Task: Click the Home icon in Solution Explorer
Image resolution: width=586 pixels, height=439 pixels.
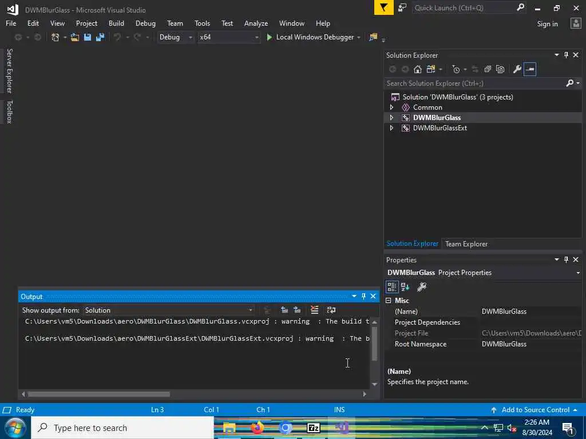Action: point(418,69)
